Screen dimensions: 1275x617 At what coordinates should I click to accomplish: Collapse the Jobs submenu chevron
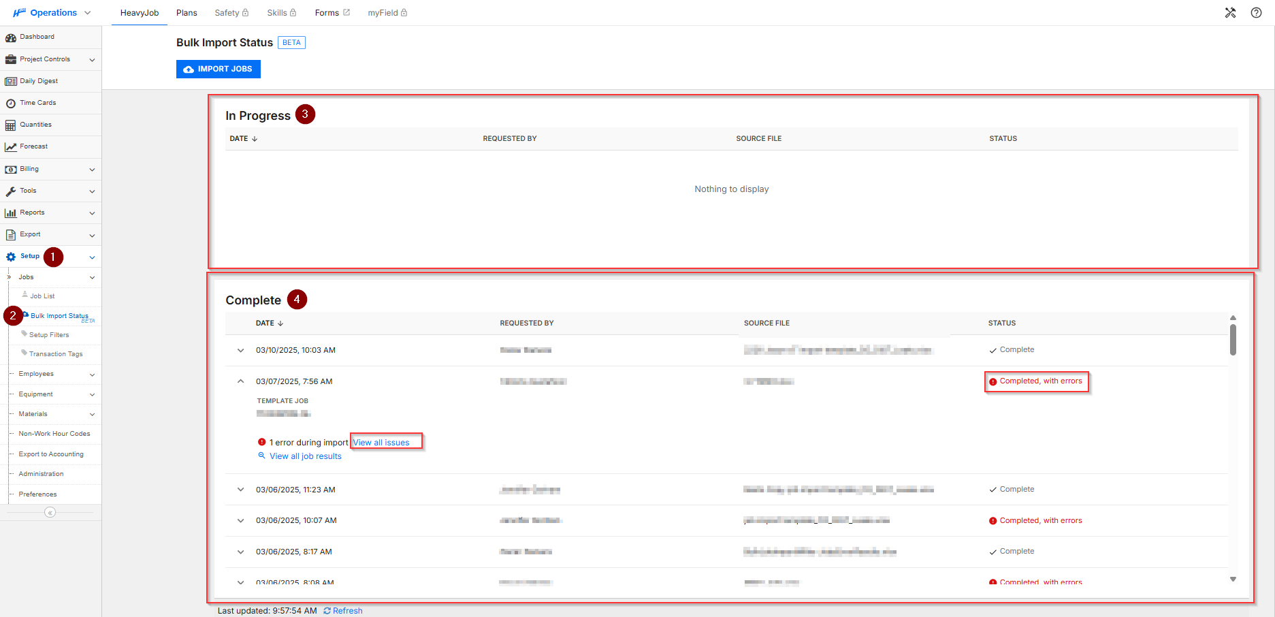coord(92,278)
